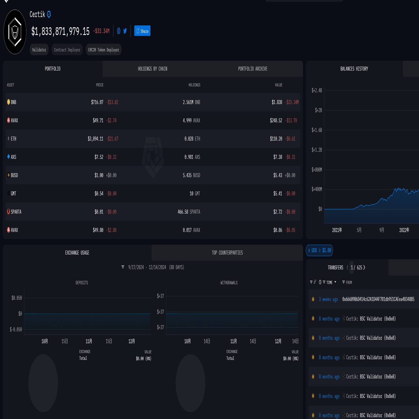Image resolution: width=419 pixels, height=419 pixels.
Task: Click the 5.435 BUSD holdings cell
Action: 191,175
